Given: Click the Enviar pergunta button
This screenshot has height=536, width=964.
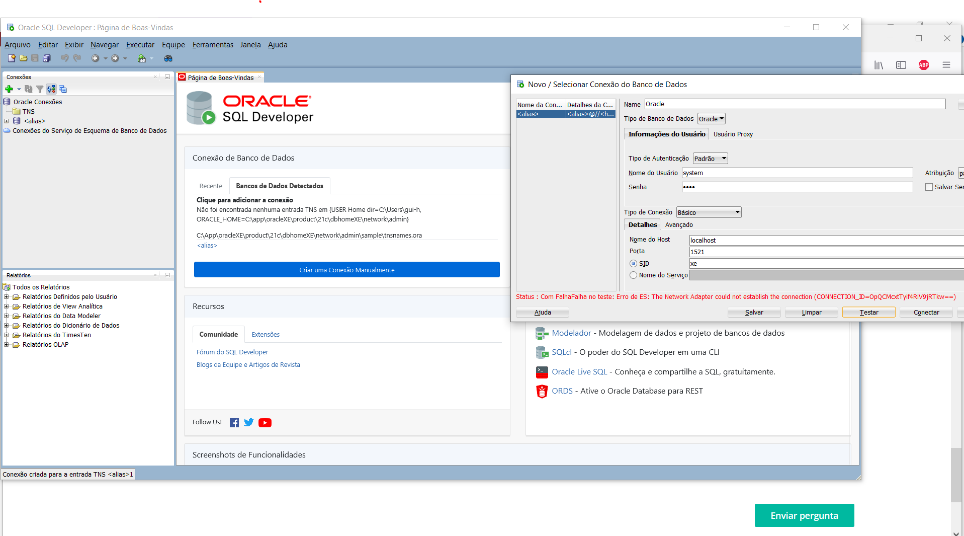Looking at the screenshot, I should 804,515.
